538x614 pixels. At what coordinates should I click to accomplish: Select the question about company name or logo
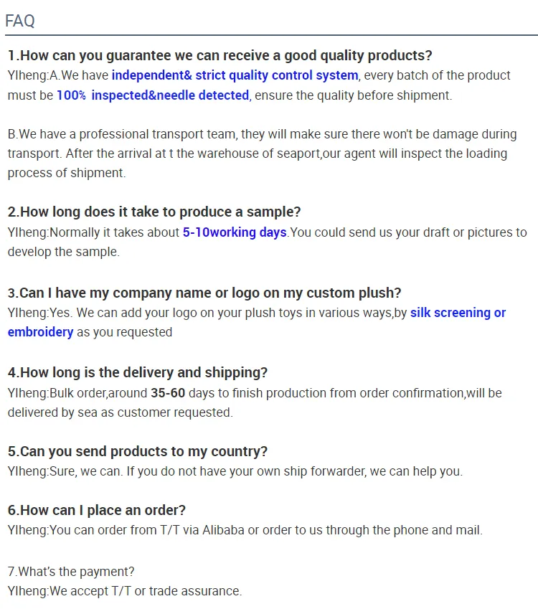point(204,293)
